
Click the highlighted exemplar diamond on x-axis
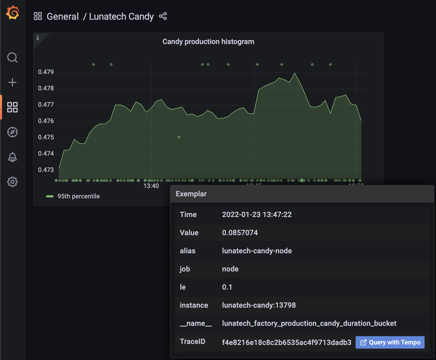tap(302, 180)
